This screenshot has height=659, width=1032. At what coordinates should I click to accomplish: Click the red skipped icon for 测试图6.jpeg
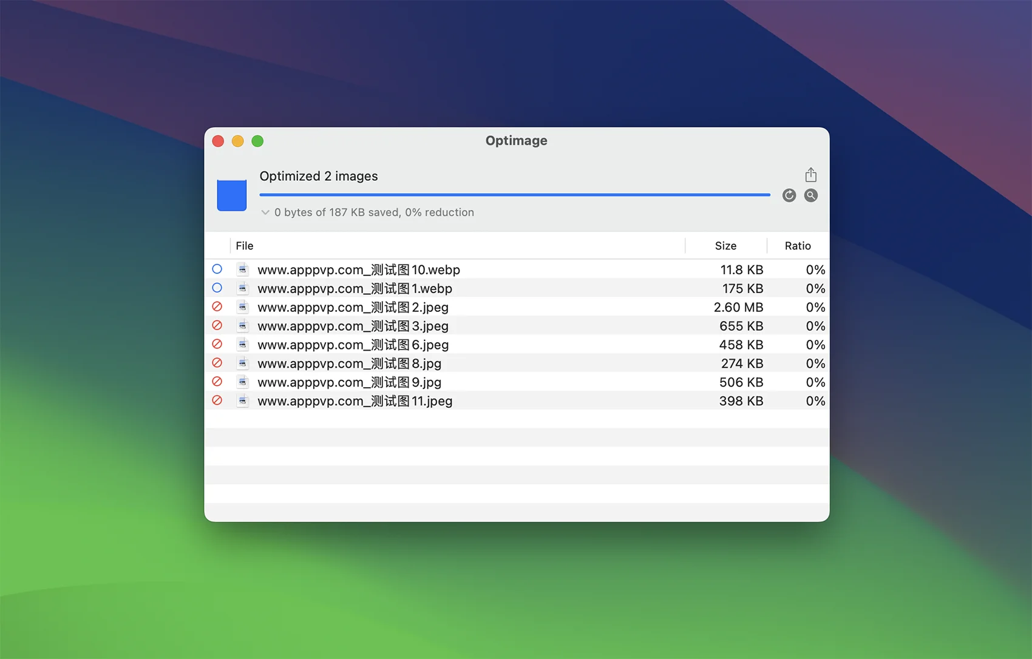(217, 344)
